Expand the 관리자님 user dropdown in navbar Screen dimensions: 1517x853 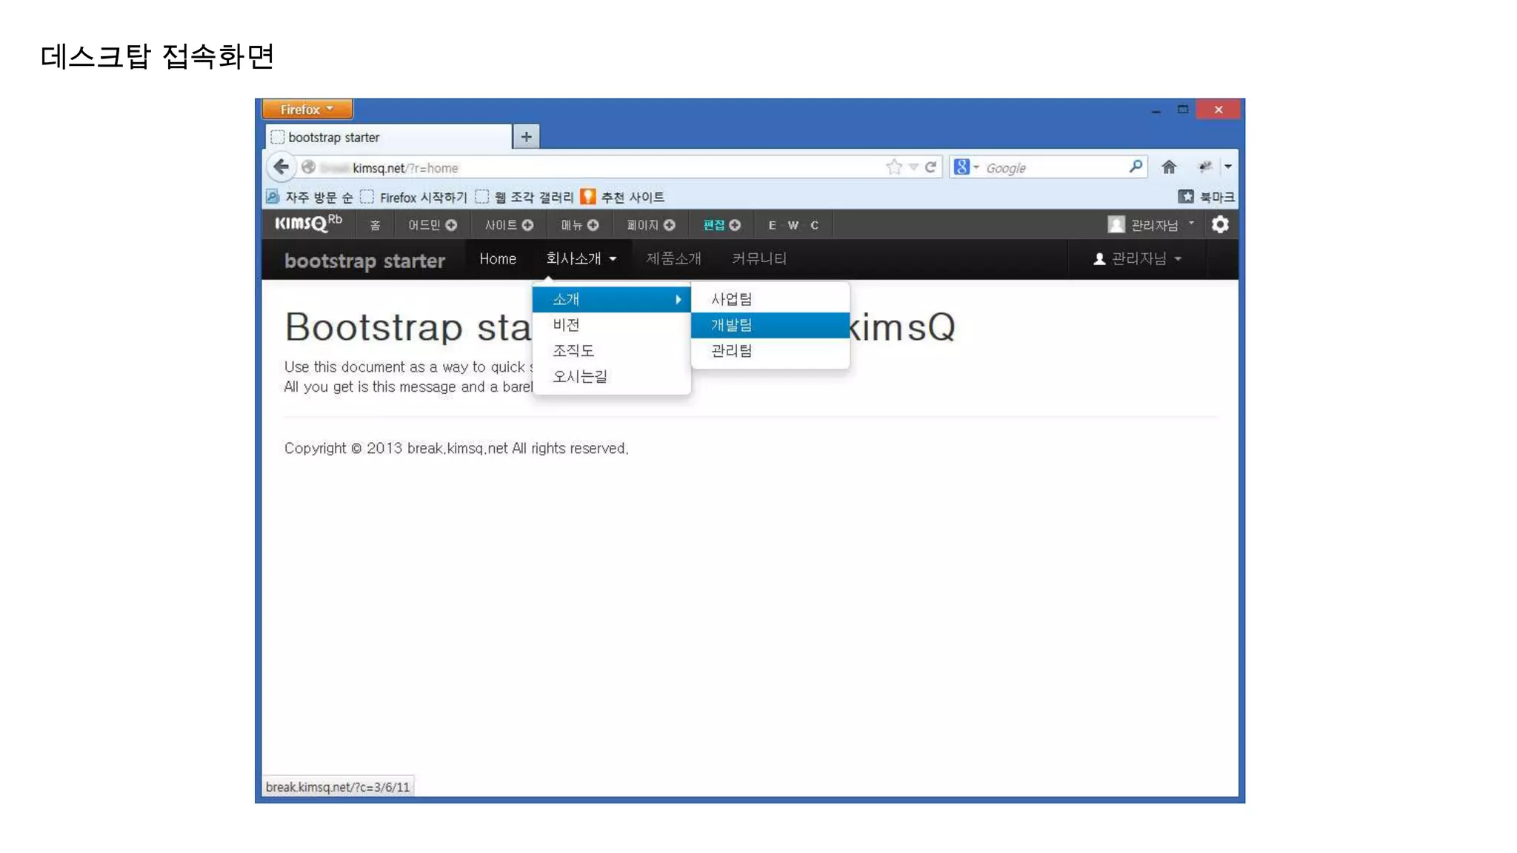(x=1138, y=258)
